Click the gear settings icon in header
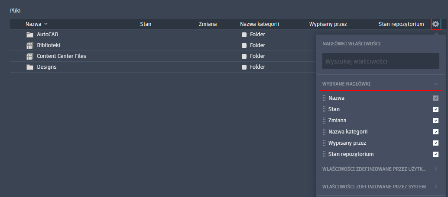 [436, 24]
